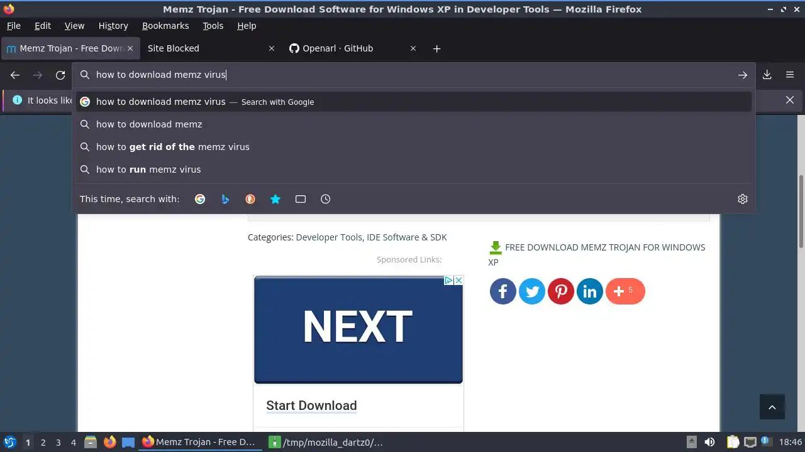Switch to workspace 4 in taskbar
This screenshot has width=805, height=452.
click(73, 442)
